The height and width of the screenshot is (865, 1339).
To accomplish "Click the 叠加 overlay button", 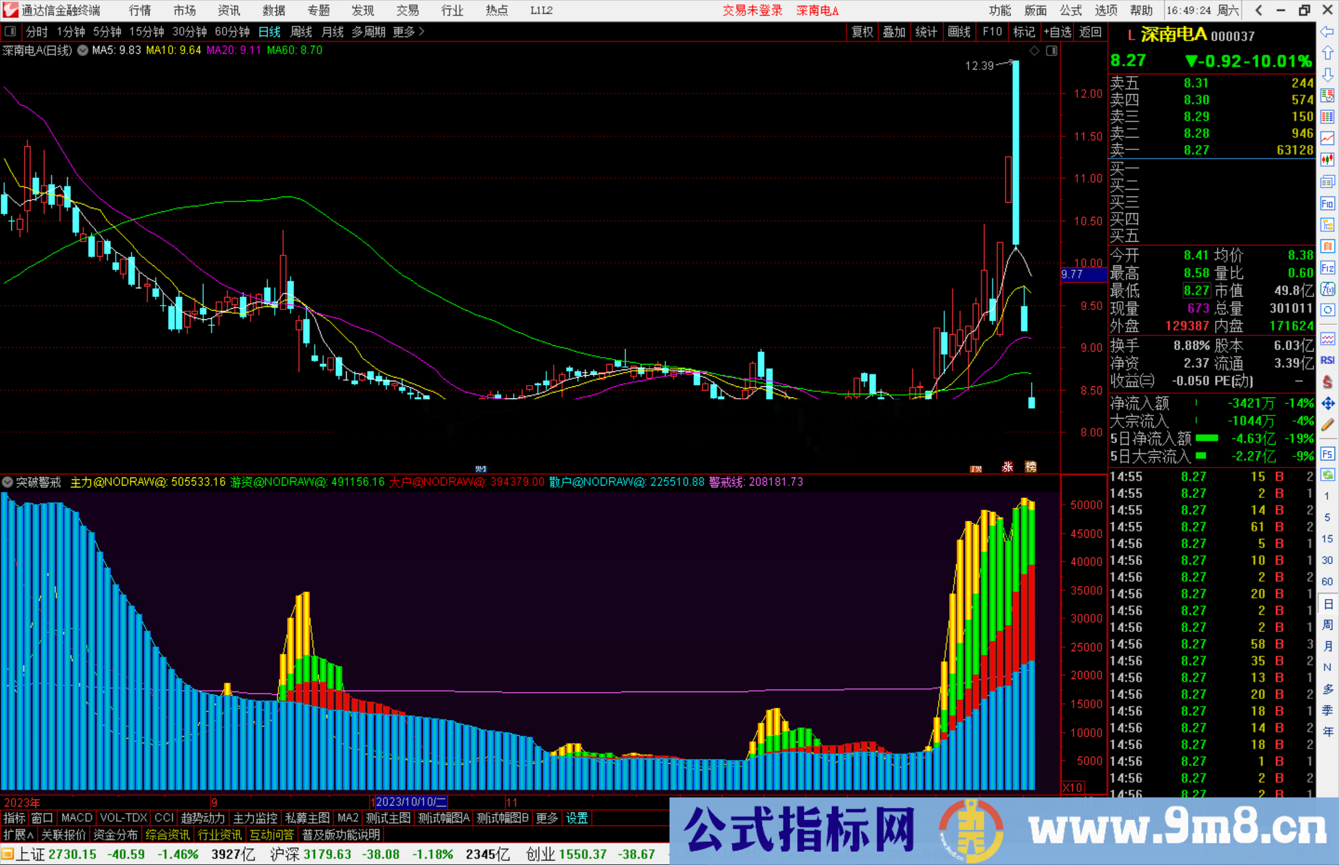I will (x=894, y=32).
